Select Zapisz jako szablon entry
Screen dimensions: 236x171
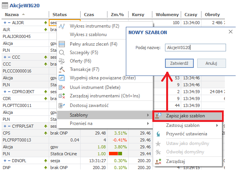(188, 116)
